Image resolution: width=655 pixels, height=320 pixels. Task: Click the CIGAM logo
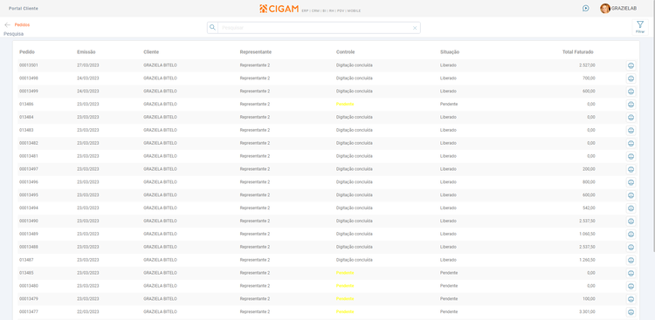279,9
